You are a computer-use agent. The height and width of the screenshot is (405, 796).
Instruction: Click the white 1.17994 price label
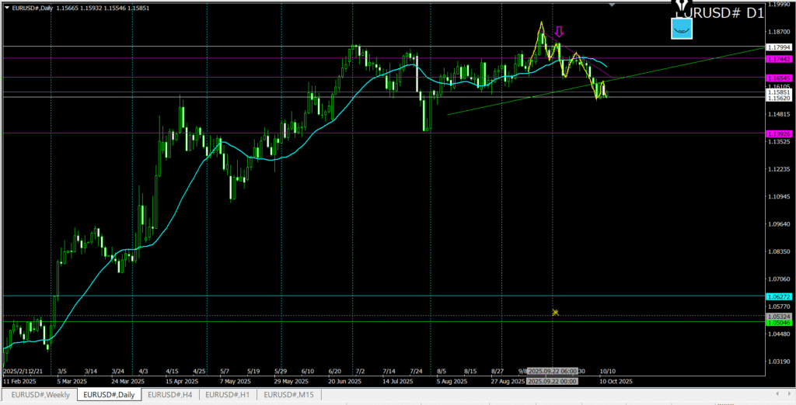778,47
